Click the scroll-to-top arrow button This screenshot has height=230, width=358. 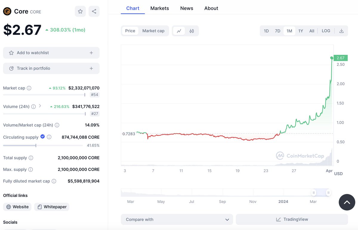[347, 202]
